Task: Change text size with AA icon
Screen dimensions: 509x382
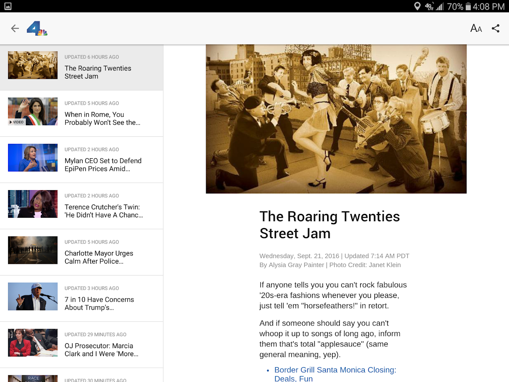Action: (x=476, y=28)
